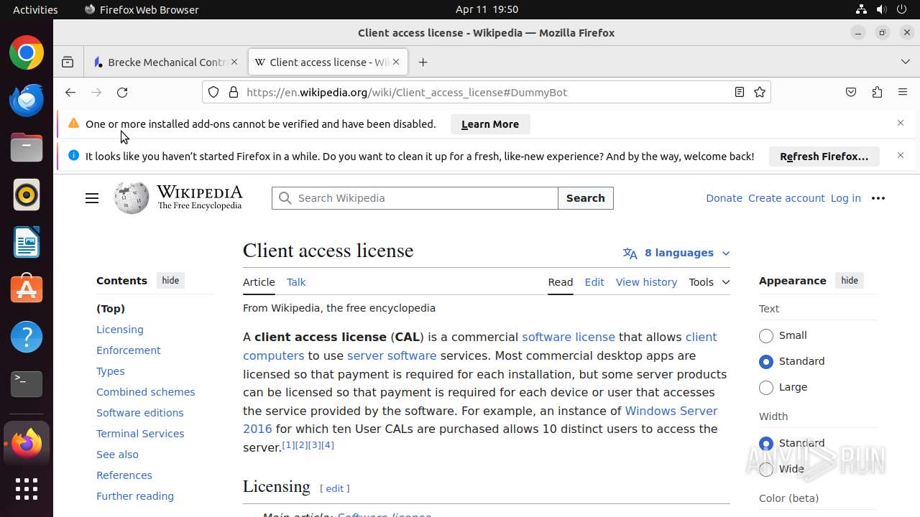Open Wikipedia main menu hamburger icon

(92, 198)
